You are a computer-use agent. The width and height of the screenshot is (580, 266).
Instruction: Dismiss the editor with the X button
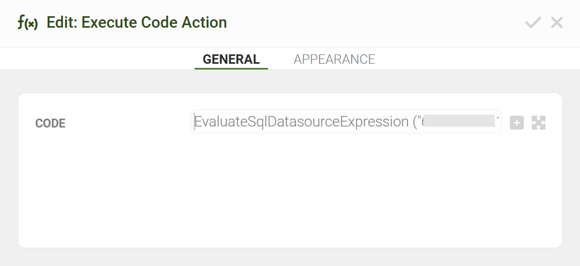click(557, 22)
